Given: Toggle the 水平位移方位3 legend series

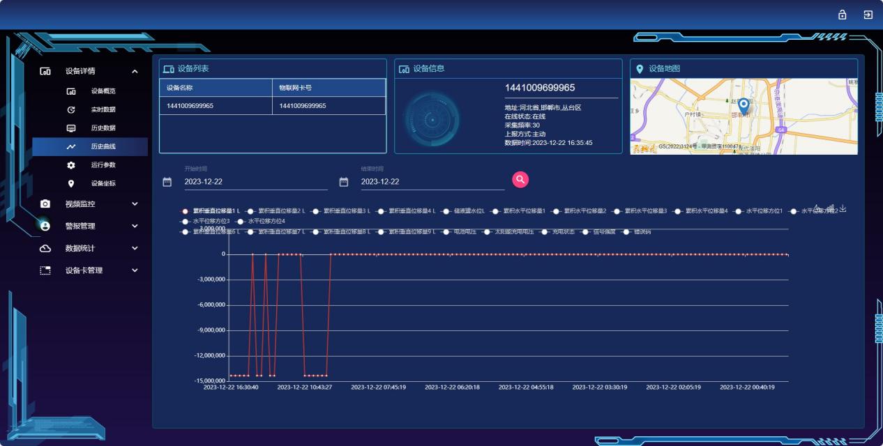Looking at the screenshot, I should [x=205, y=221].
